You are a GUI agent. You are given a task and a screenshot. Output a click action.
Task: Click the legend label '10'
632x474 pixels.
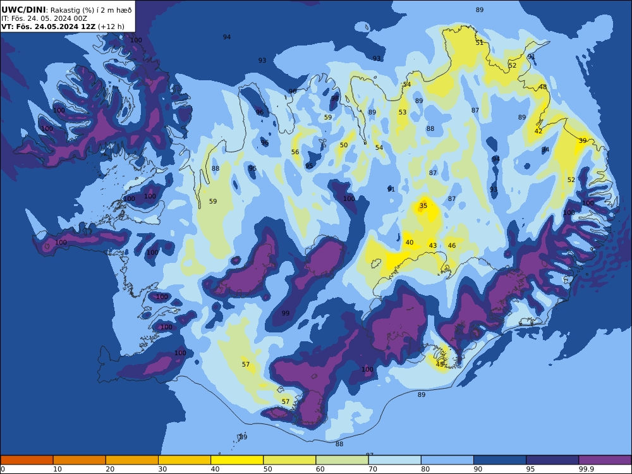tap(58, 469)
